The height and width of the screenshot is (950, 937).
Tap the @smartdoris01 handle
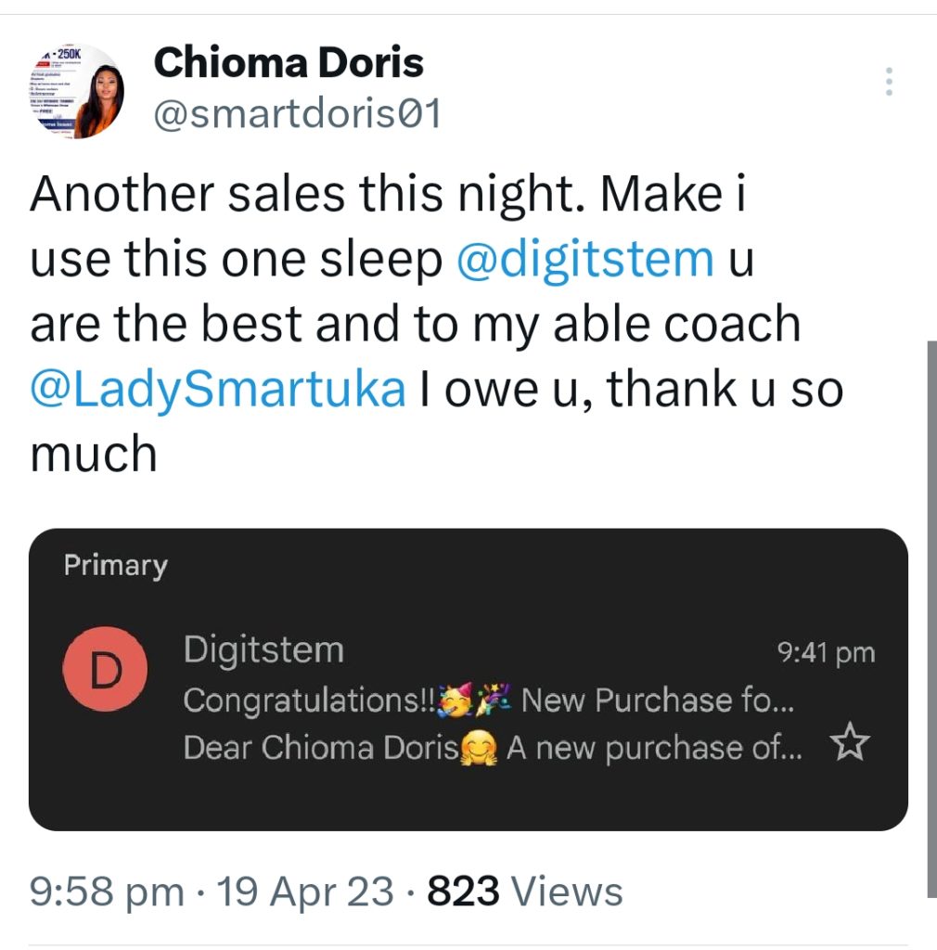click(x=296, y=115)
